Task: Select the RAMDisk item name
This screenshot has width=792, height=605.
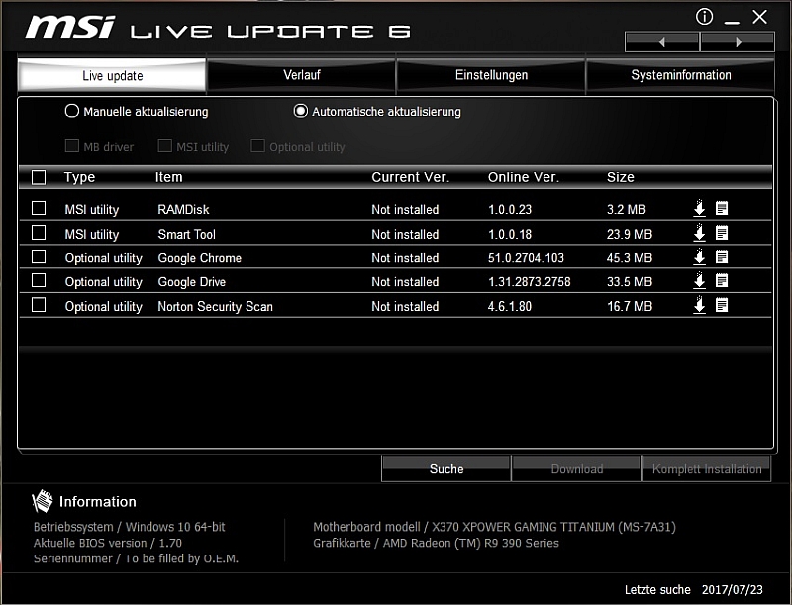Action: (x=183, y=209)
